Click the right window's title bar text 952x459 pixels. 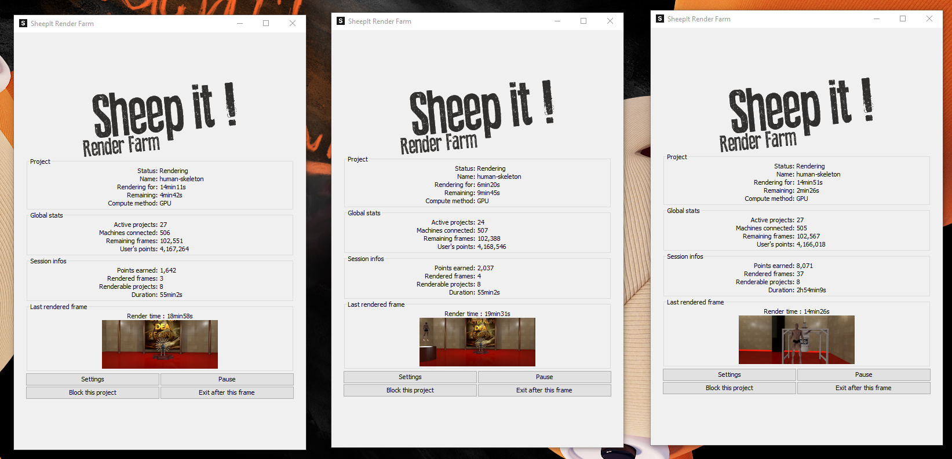click(x=699, y=19)
